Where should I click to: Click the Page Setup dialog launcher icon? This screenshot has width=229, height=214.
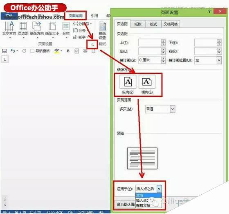tap(92, 45)
